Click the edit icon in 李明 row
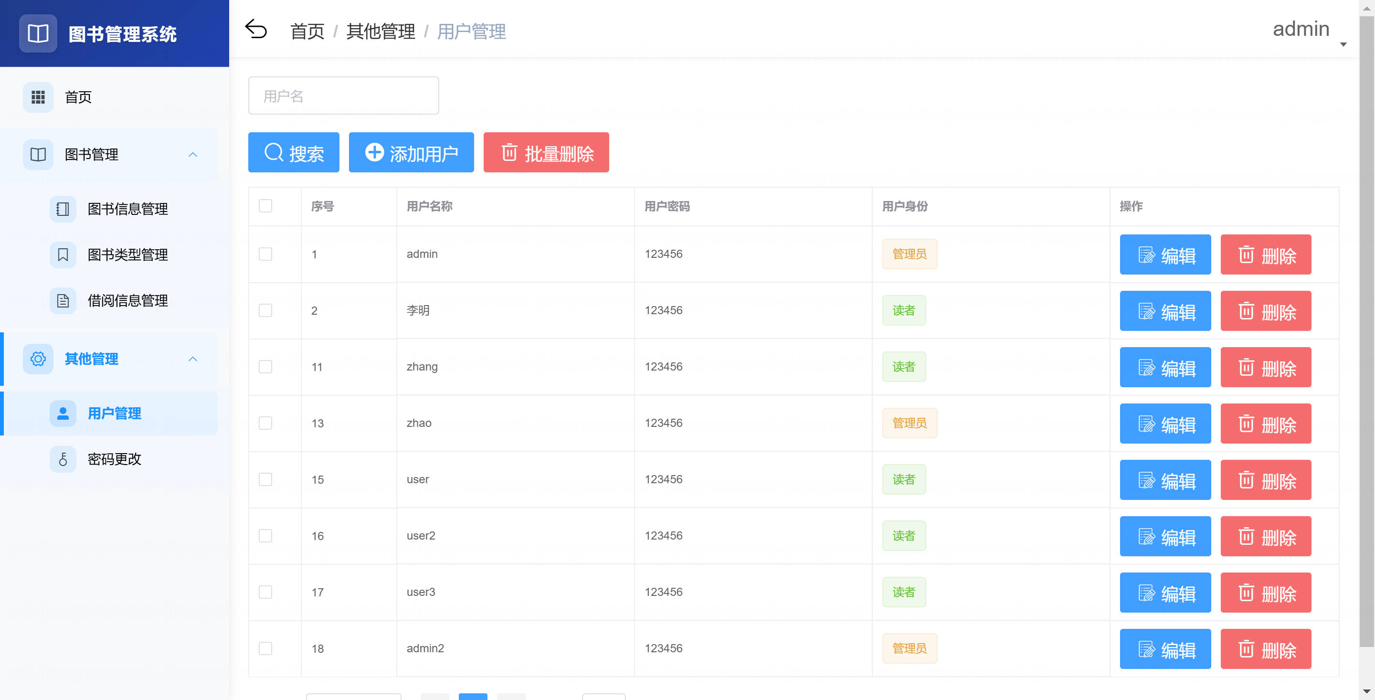Image resolution: width=1375 pixels, height=700 pixels. [x=1146, y=311]
